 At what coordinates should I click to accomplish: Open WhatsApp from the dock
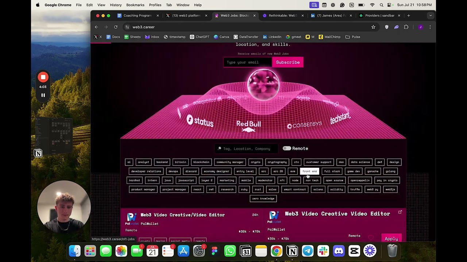(230, 251)
